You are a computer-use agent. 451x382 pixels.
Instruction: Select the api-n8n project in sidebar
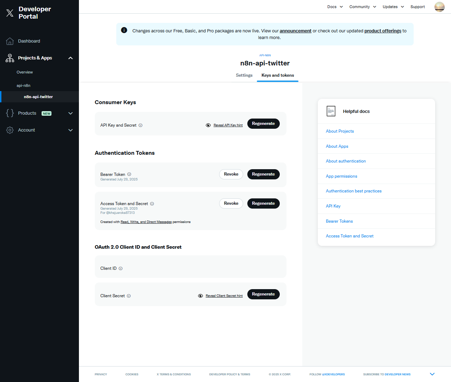(x=24, y=85)
